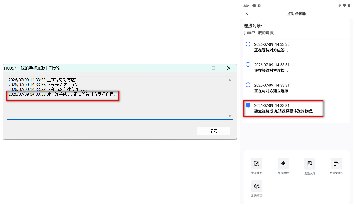Tap the Send Attachment (发送附件) icon
Screen dimensions: 356x207
(283, 164)
